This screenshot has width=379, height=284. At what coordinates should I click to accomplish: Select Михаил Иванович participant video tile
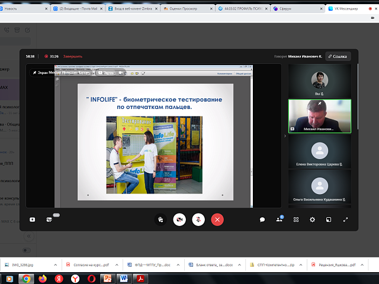click(320, 115)
